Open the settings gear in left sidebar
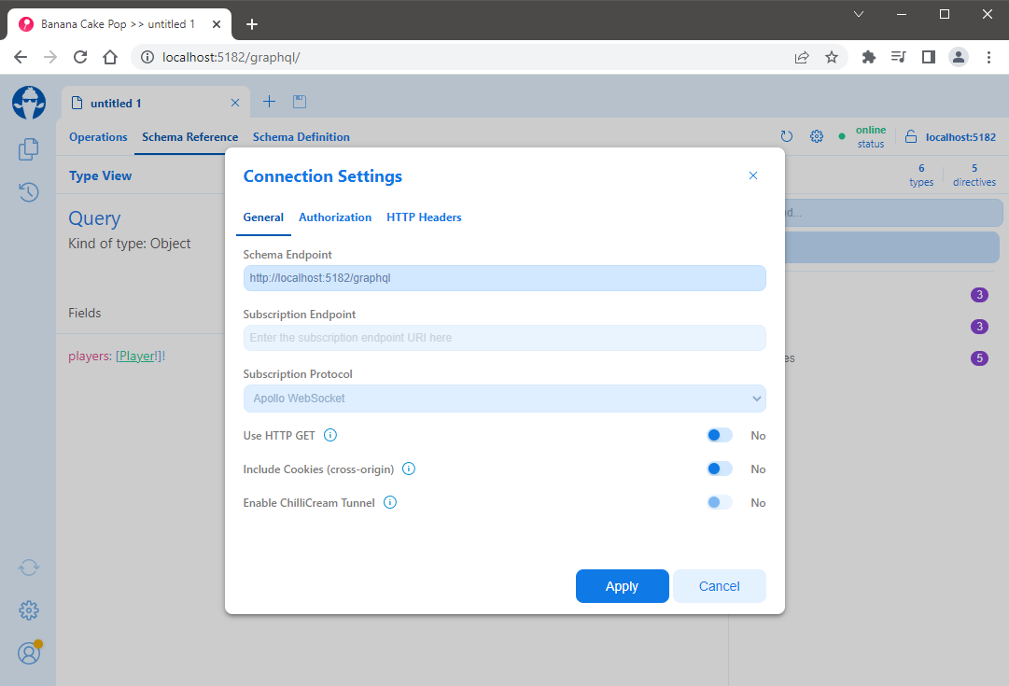Screen dimensions: 1009x686 click(x=29, y=610)
